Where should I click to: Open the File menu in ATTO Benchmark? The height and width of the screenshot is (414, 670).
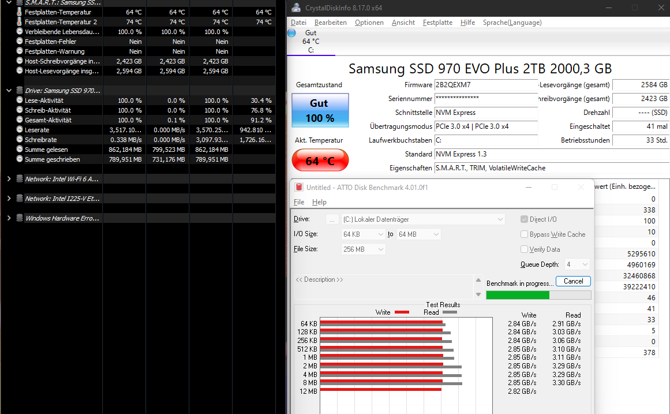pos(299,202)
